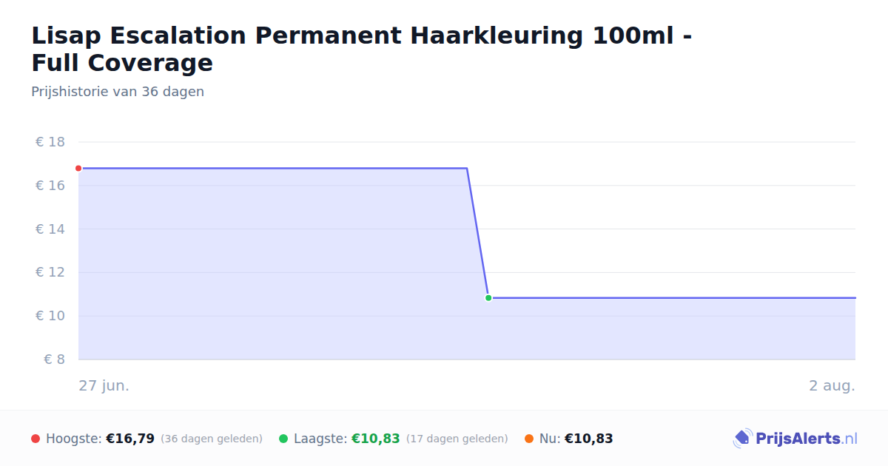Click the green lowest-price point on chart
This screenshot has height=466, width=888.
pyautogui.click(x=488, y=297)
